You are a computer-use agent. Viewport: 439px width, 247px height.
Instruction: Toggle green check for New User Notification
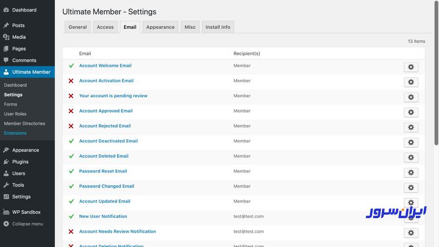click(x=71, y=216)
